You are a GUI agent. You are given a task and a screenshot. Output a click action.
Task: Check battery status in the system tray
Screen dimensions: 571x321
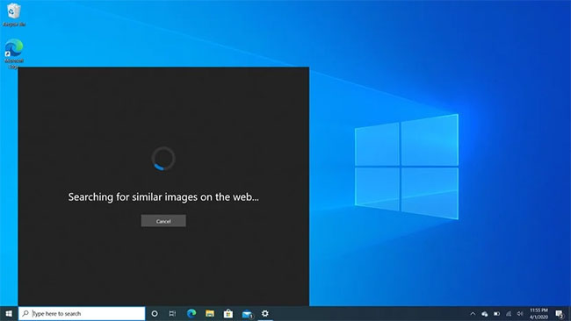(496, 313)
